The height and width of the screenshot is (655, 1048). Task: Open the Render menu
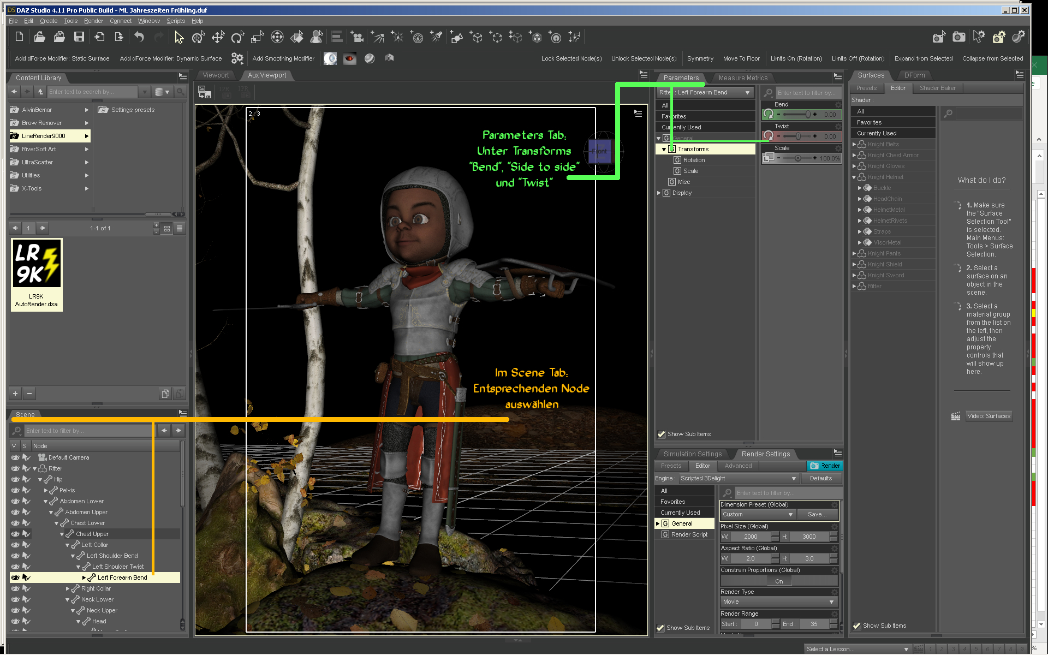click(93, 21)
